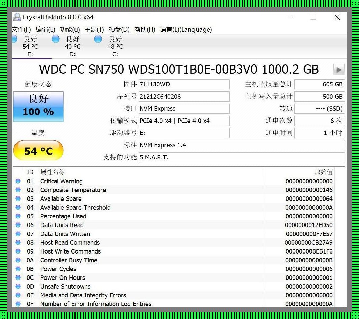
Task: Click the status dot for Critical Warning
Action: (x=18, y=181)
